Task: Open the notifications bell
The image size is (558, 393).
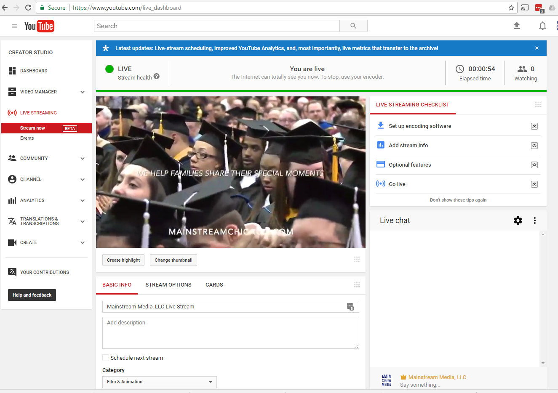Action: pos(542,26)
